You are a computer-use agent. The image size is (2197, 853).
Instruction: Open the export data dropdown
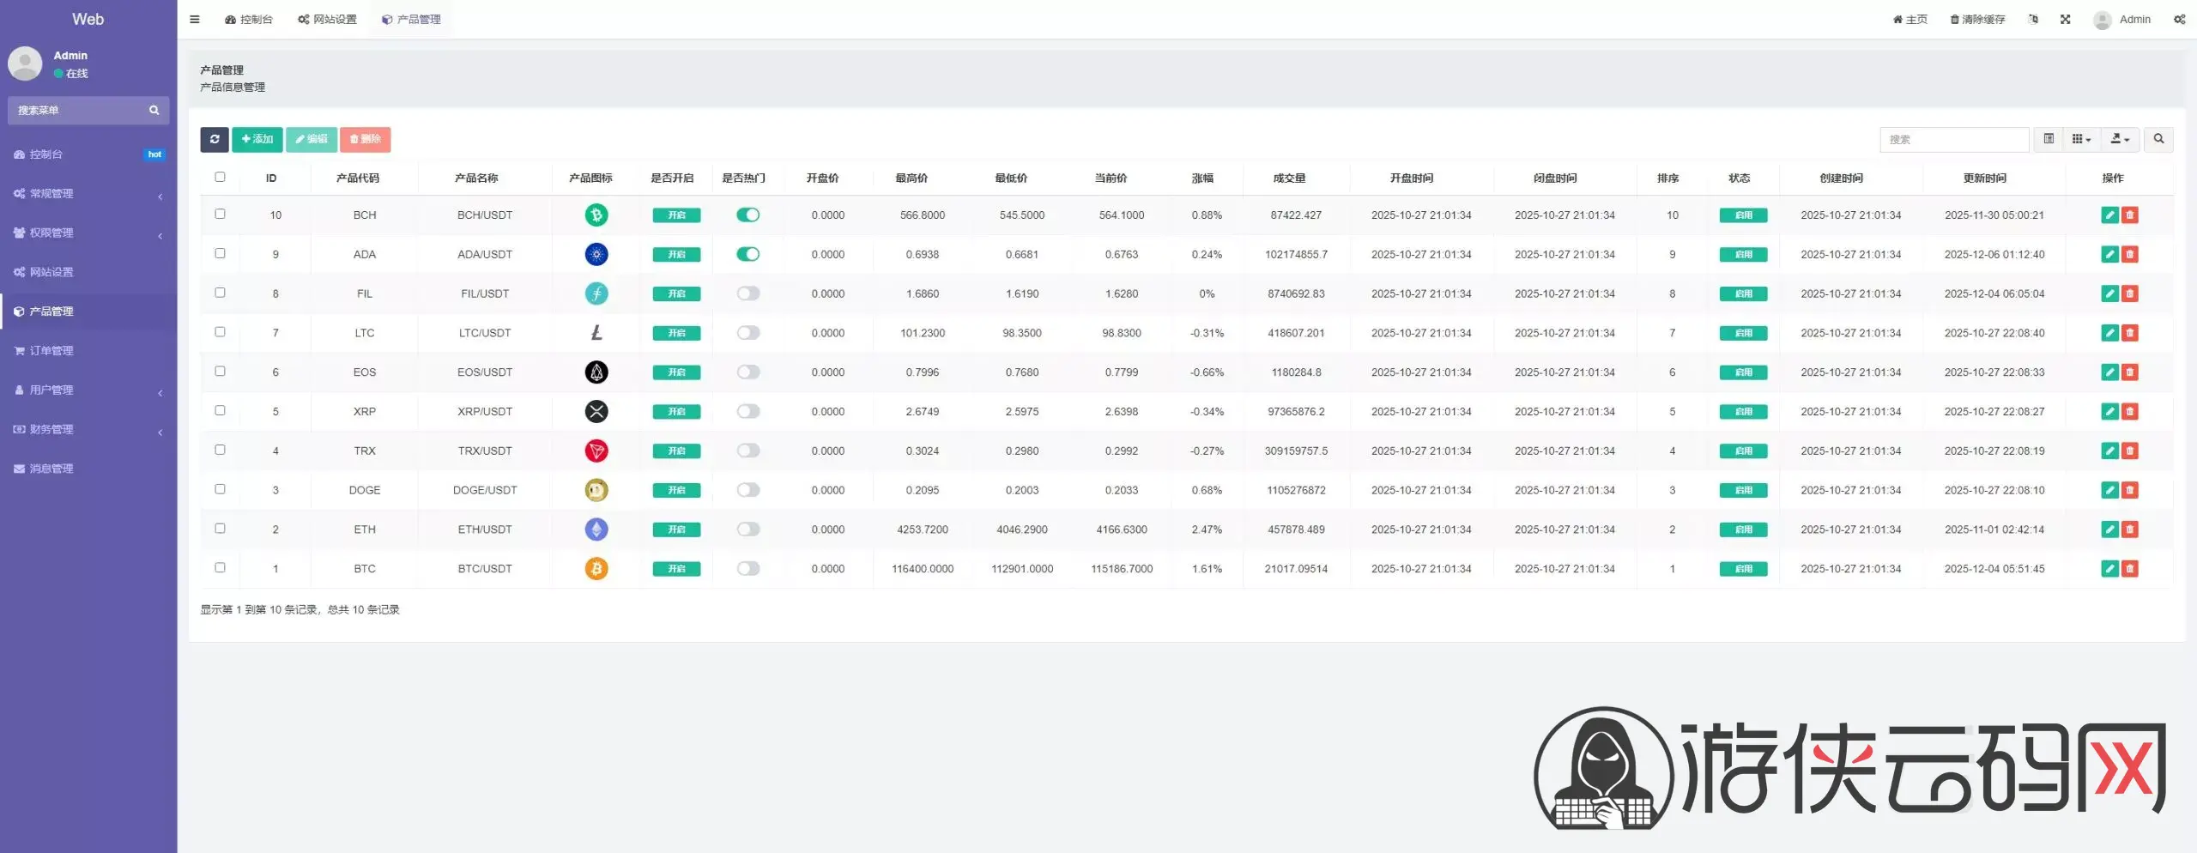pos(2120,139)
